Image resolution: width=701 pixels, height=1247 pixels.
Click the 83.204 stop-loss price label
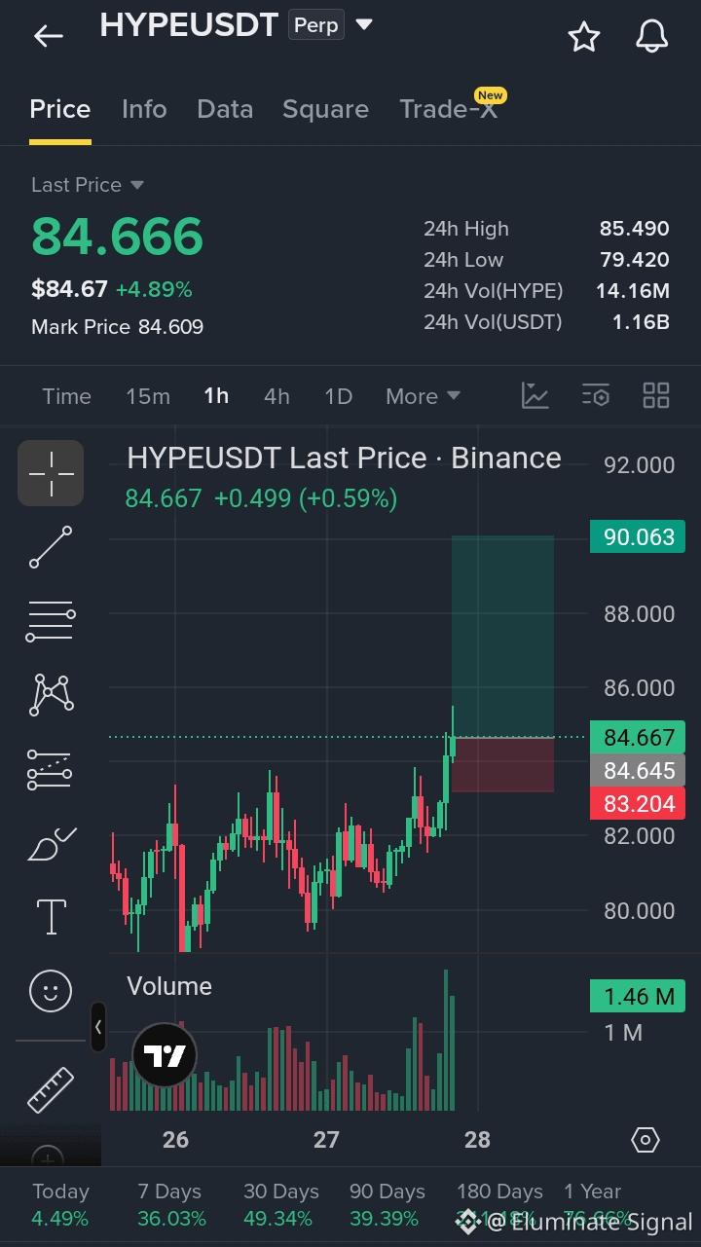638,804
